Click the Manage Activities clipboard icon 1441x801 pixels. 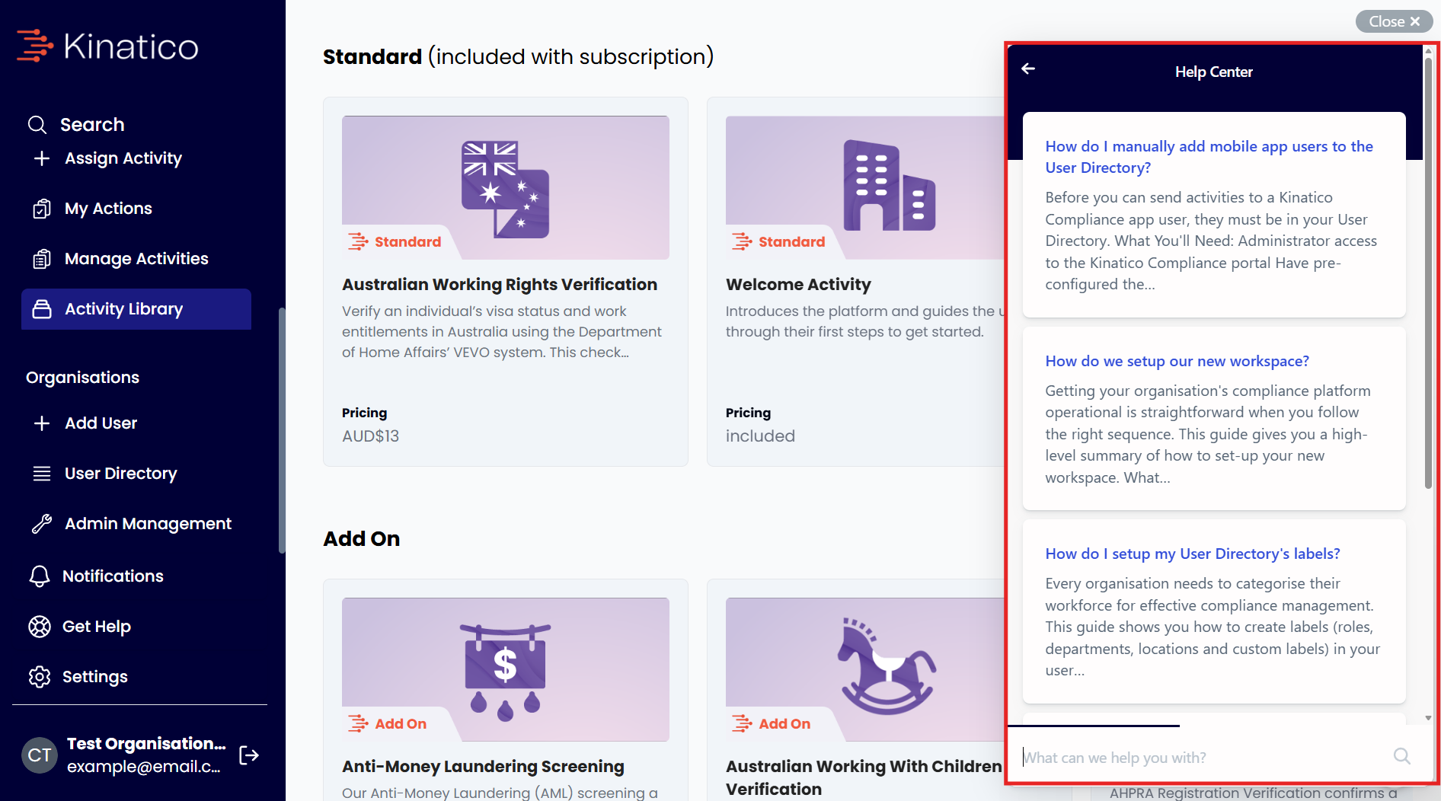coord(42,259)
